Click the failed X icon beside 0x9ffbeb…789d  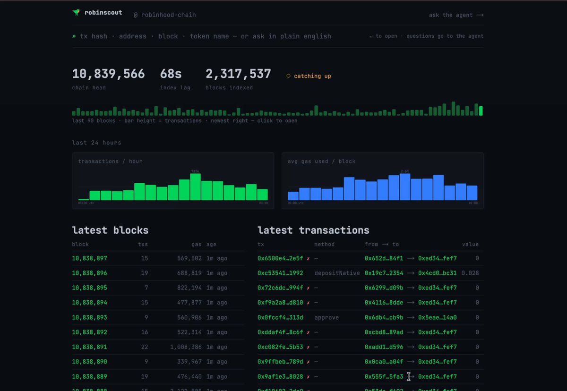coord(308,362)
